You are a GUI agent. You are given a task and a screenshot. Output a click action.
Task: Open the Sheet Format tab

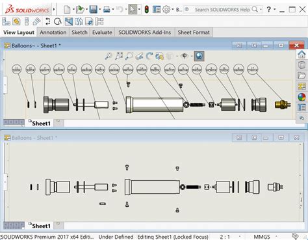click(194, 33)
